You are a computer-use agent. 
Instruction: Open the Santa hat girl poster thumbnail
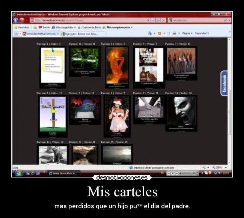[117, 116]
